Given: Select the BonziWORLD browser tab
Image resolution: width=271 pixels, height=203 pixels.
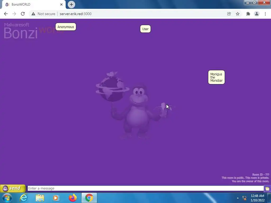Looking at the screenshot, I should tap(34, 4).
